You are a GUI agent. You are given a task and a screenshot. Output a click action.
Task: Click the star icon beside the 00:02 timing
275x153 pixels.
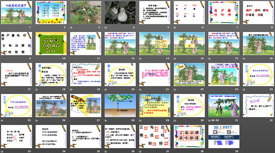pos(210,121)
